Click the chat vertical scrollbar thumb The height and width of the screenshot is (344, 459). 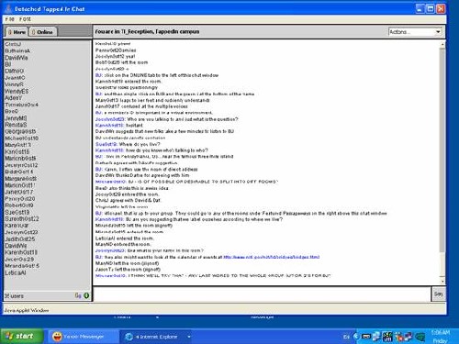click(x=442, y=150)
